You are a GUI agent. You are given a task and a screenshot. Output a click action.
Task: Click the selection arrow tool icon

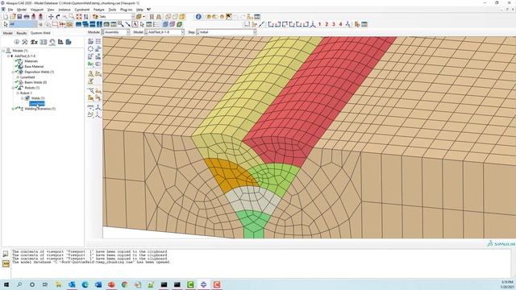pos(6,24)
